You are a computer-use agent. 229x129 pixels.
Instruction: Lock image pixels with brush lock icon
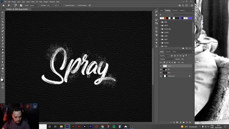[x=167, y=62]
